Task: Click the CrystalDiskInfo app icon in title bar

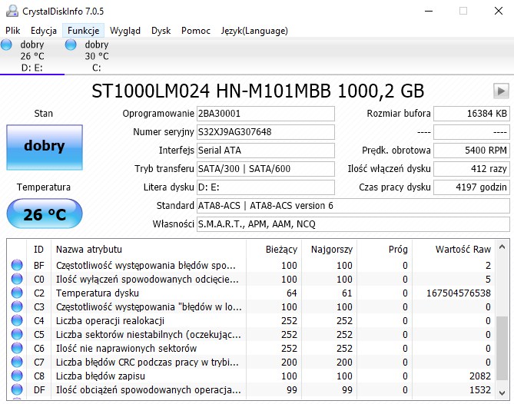Action: pos(12,11)
